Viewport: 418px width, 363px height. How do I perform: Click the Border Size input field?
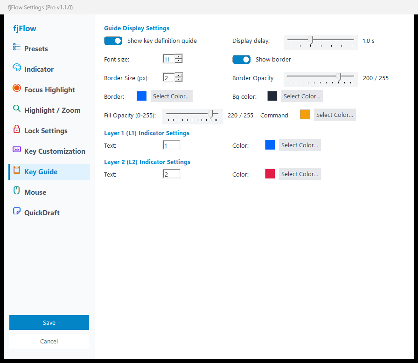pyautogui.click(x=169, y=77)
